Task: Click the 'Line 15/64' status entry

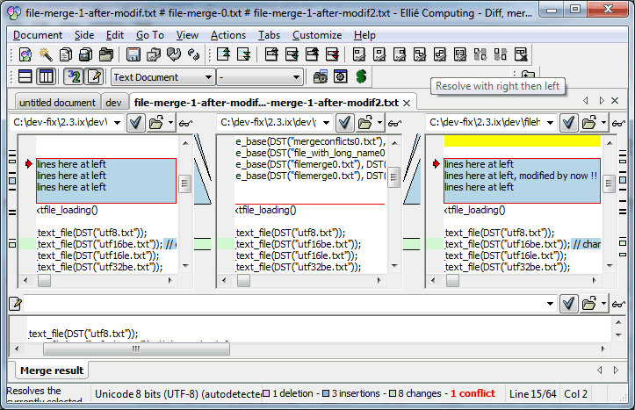Action: pos(532,393)
